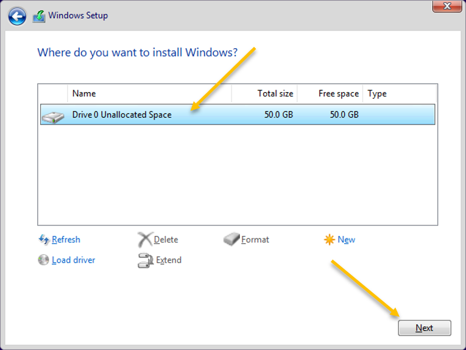Screen dimensions: 466x350
Task: Click the Format eraser icon
Action: pyautogui.click(x=231, y=239)
